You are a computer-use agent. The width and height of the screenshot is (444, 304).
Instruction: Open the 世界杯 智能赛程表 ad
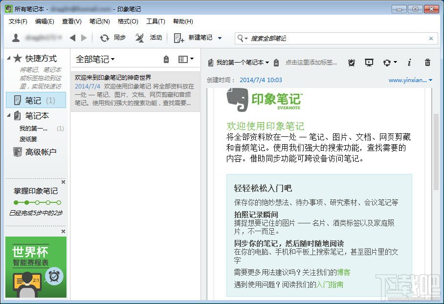[x=36, y=267]
